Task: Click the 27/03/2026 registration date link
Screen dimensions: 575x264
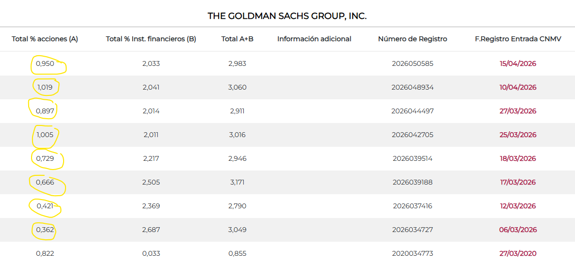Action: point(518,111)
